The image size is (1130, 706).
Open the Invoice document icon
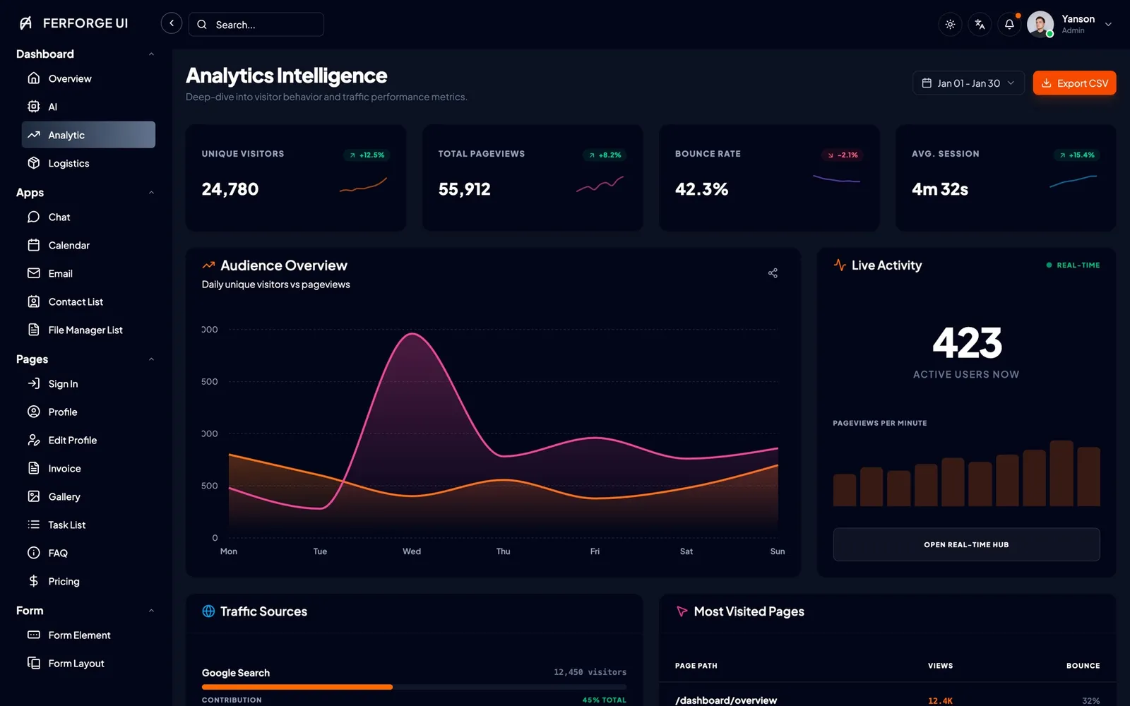click(x=33, y=468)
